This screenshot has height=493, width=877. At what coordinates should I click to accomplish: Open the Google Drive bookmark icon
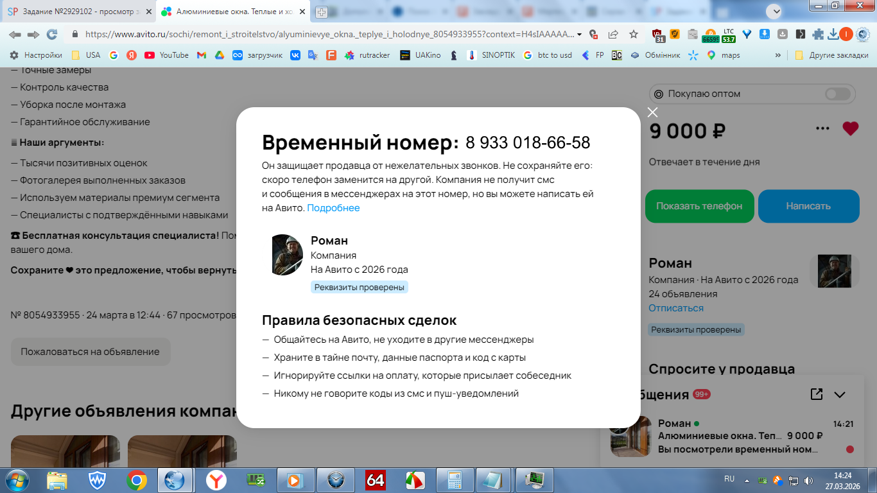pos(220,55)
